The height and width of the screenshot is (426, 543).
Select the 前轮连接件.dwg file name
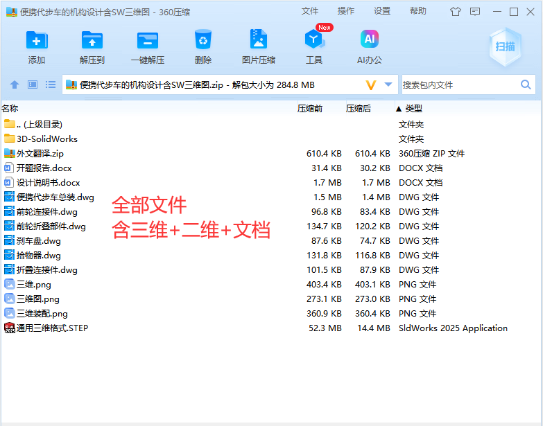tap(47, 212)
